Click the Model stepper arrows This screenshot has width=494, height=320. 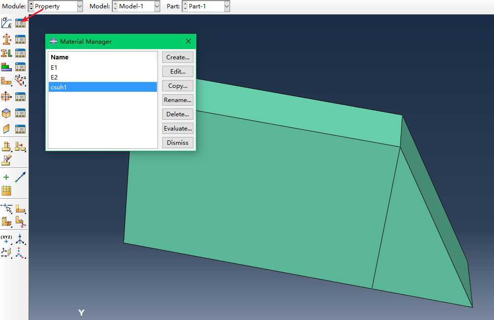(x=115, y=6)
